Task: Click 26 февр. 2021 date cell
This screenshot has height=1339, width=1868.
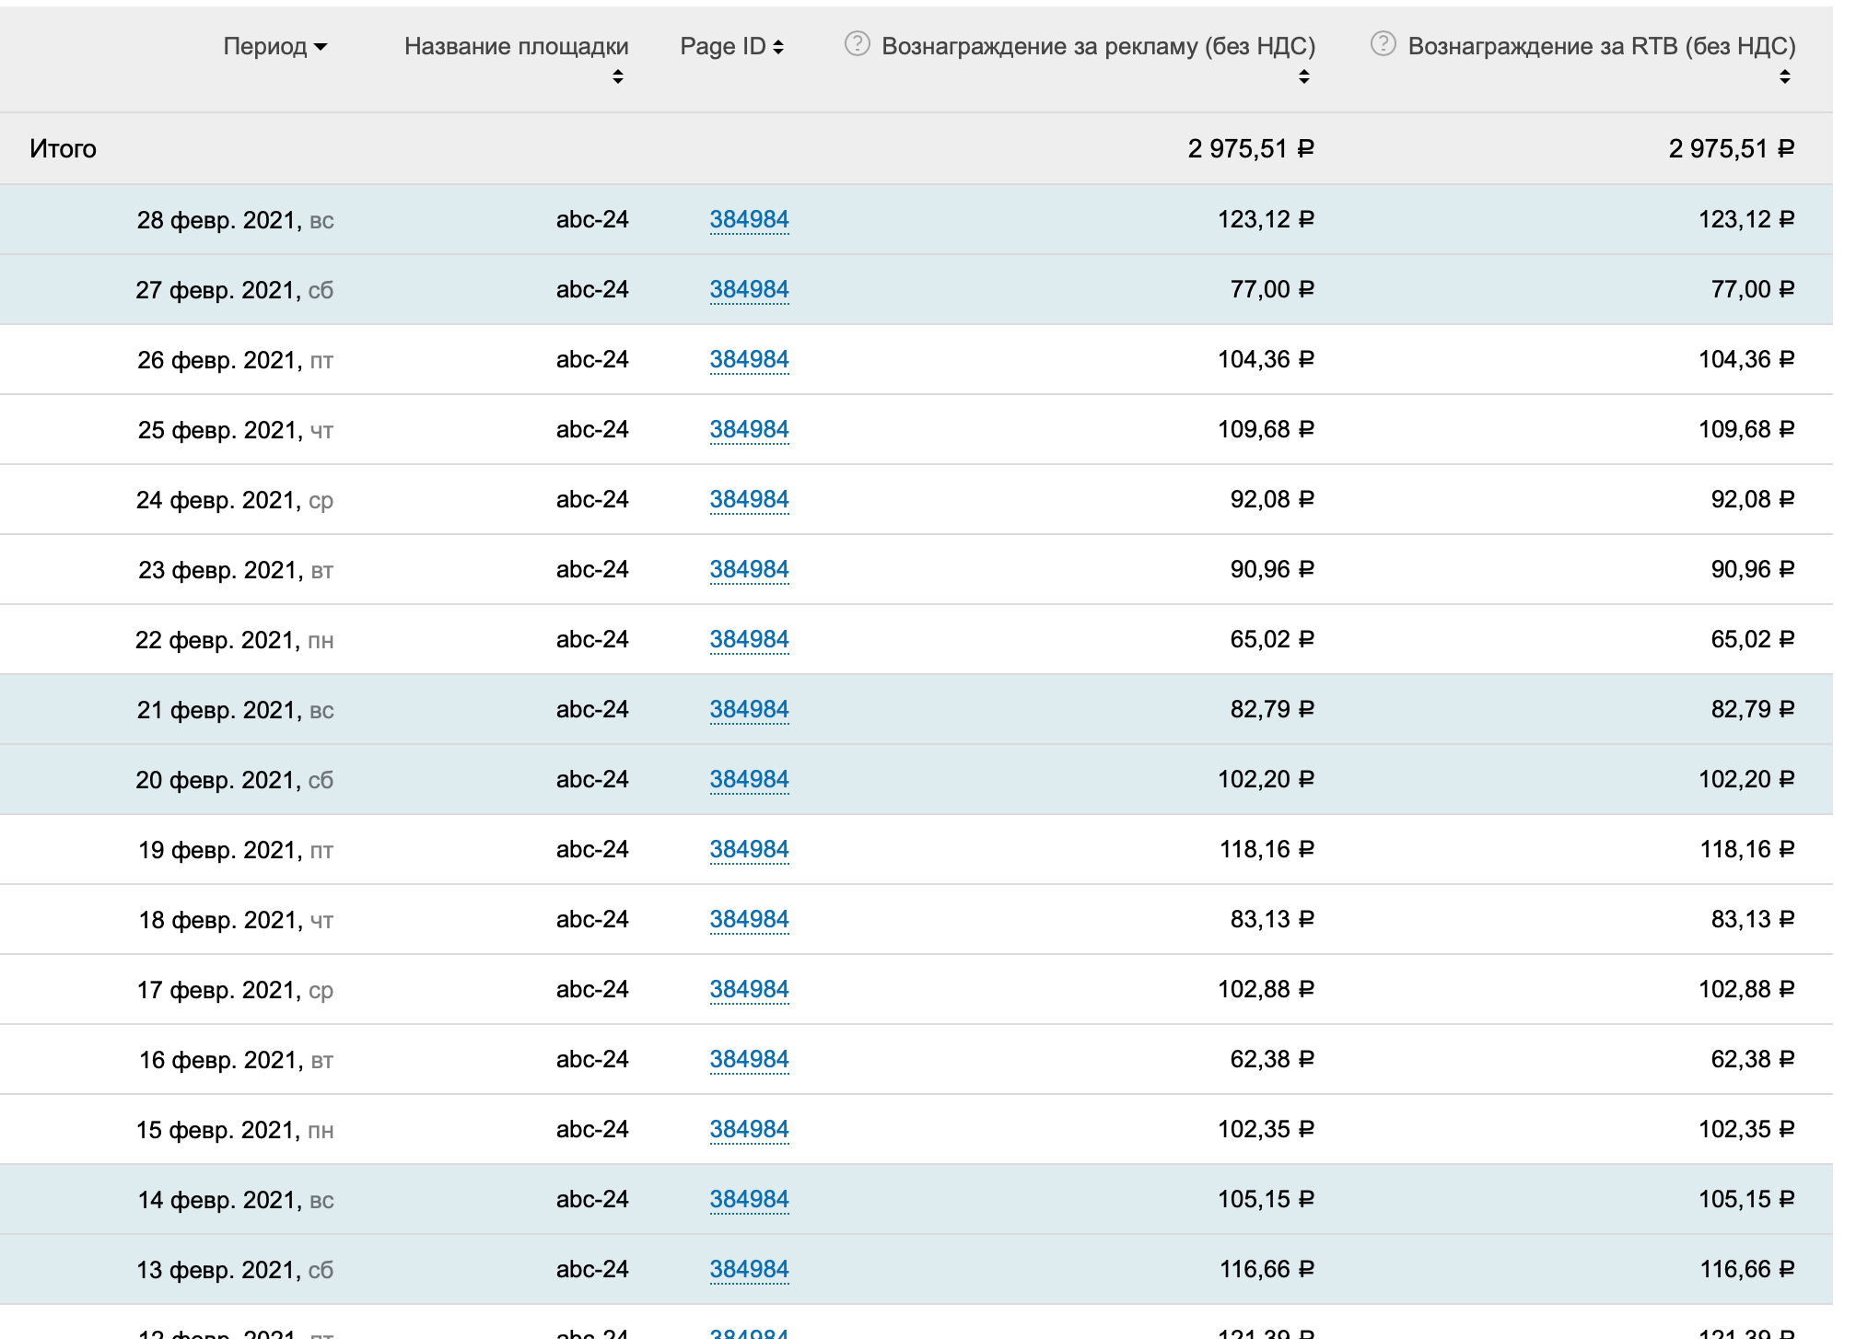Action: click(x=235, y=360)
